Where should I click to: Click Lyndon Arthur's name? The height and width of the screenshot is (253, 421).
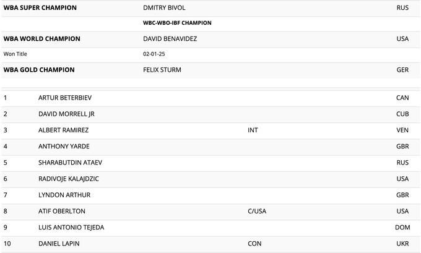click(x=64, y=195)
